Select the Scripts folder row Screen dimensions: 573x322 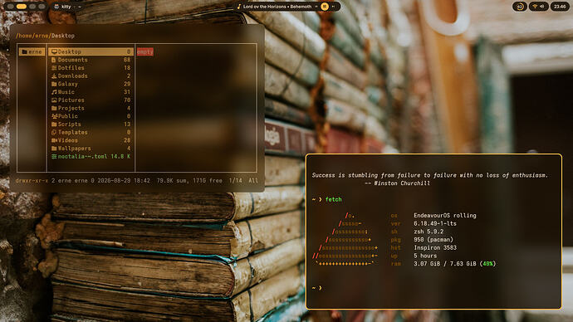point(91,124)
